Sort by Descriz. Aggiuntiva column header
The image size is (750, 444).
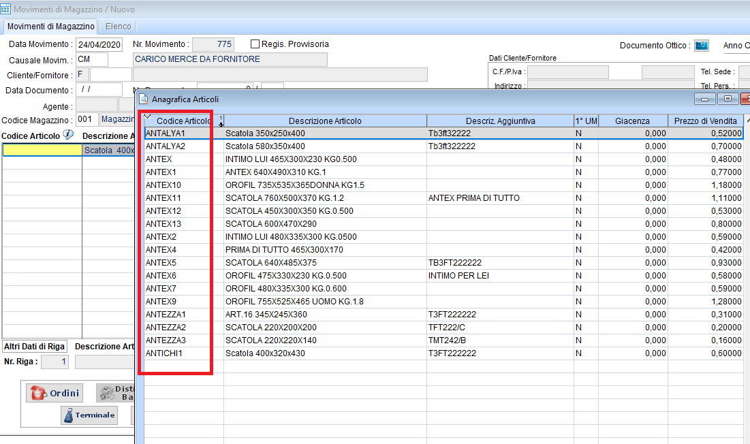[500, 121]
